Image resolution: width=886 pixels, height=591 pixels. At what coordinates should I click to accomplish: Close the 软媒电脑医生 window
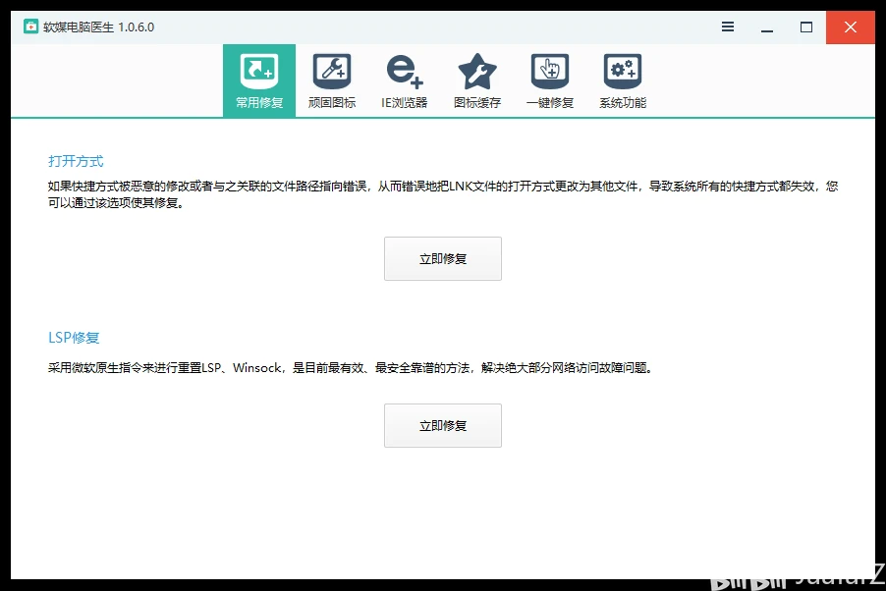coord(851,27)
